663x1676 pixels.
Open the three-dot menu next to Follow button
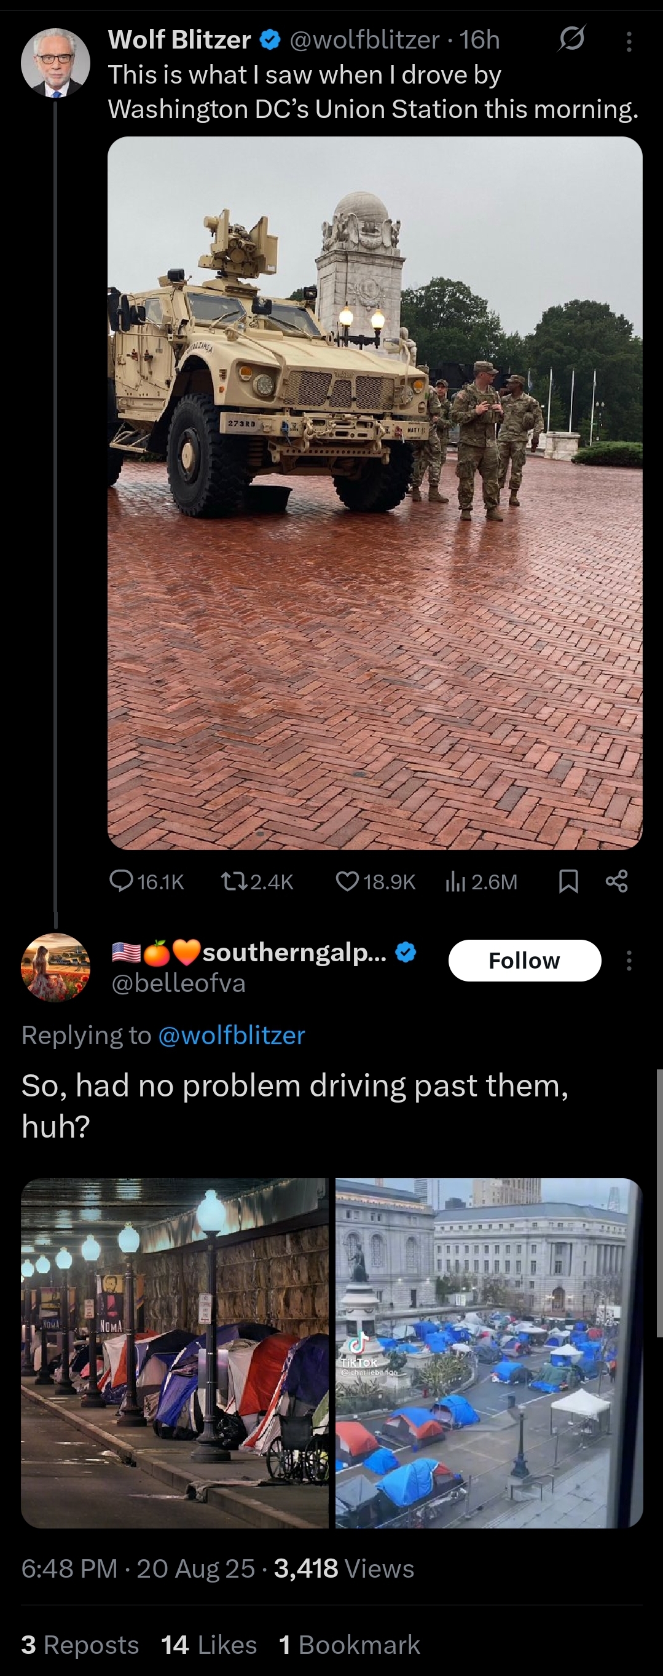[x=629, y=961]
